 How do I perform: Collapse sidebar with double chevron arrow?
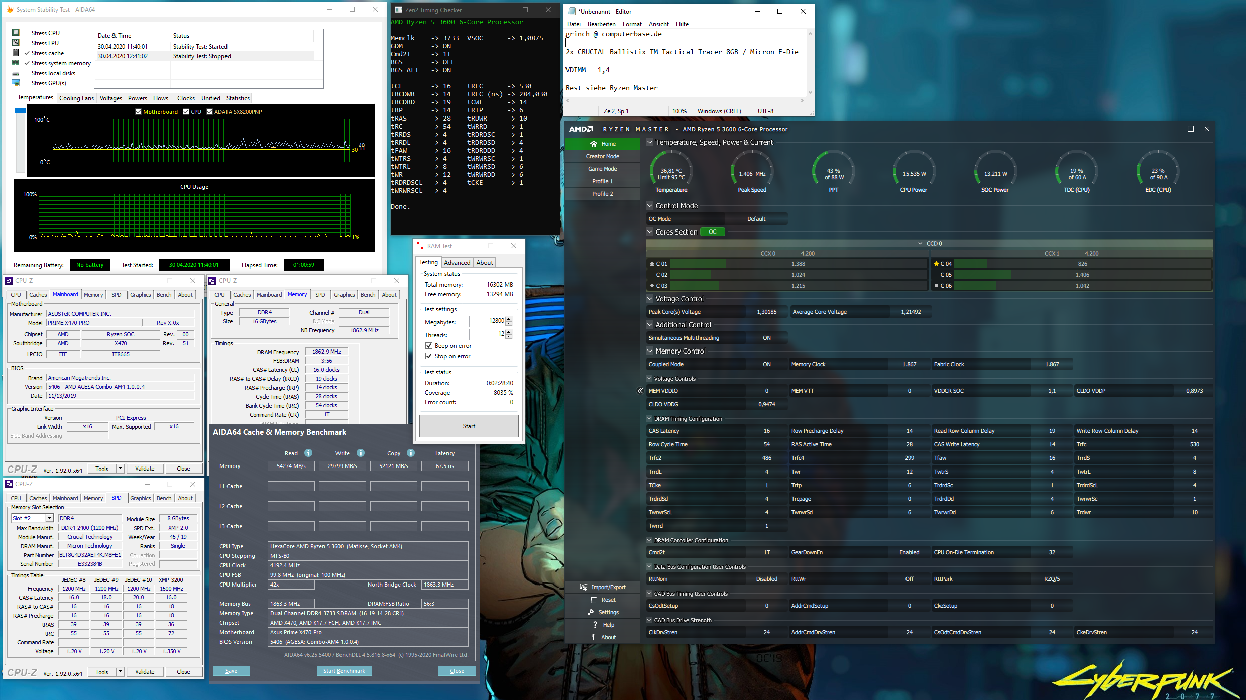[x=640, y=391]
